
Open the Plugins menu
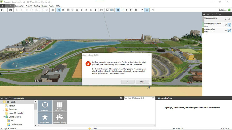coord(51,6)
